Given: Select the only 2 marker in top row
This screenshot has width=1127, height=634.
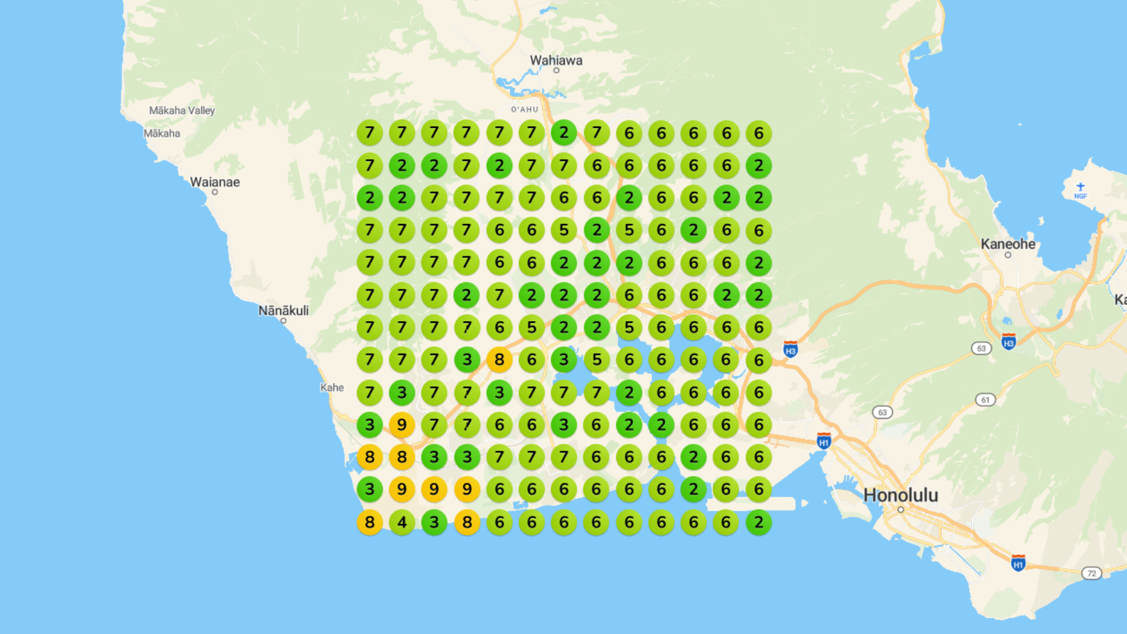Looking at the screenshot, I should tap(564, 133).
